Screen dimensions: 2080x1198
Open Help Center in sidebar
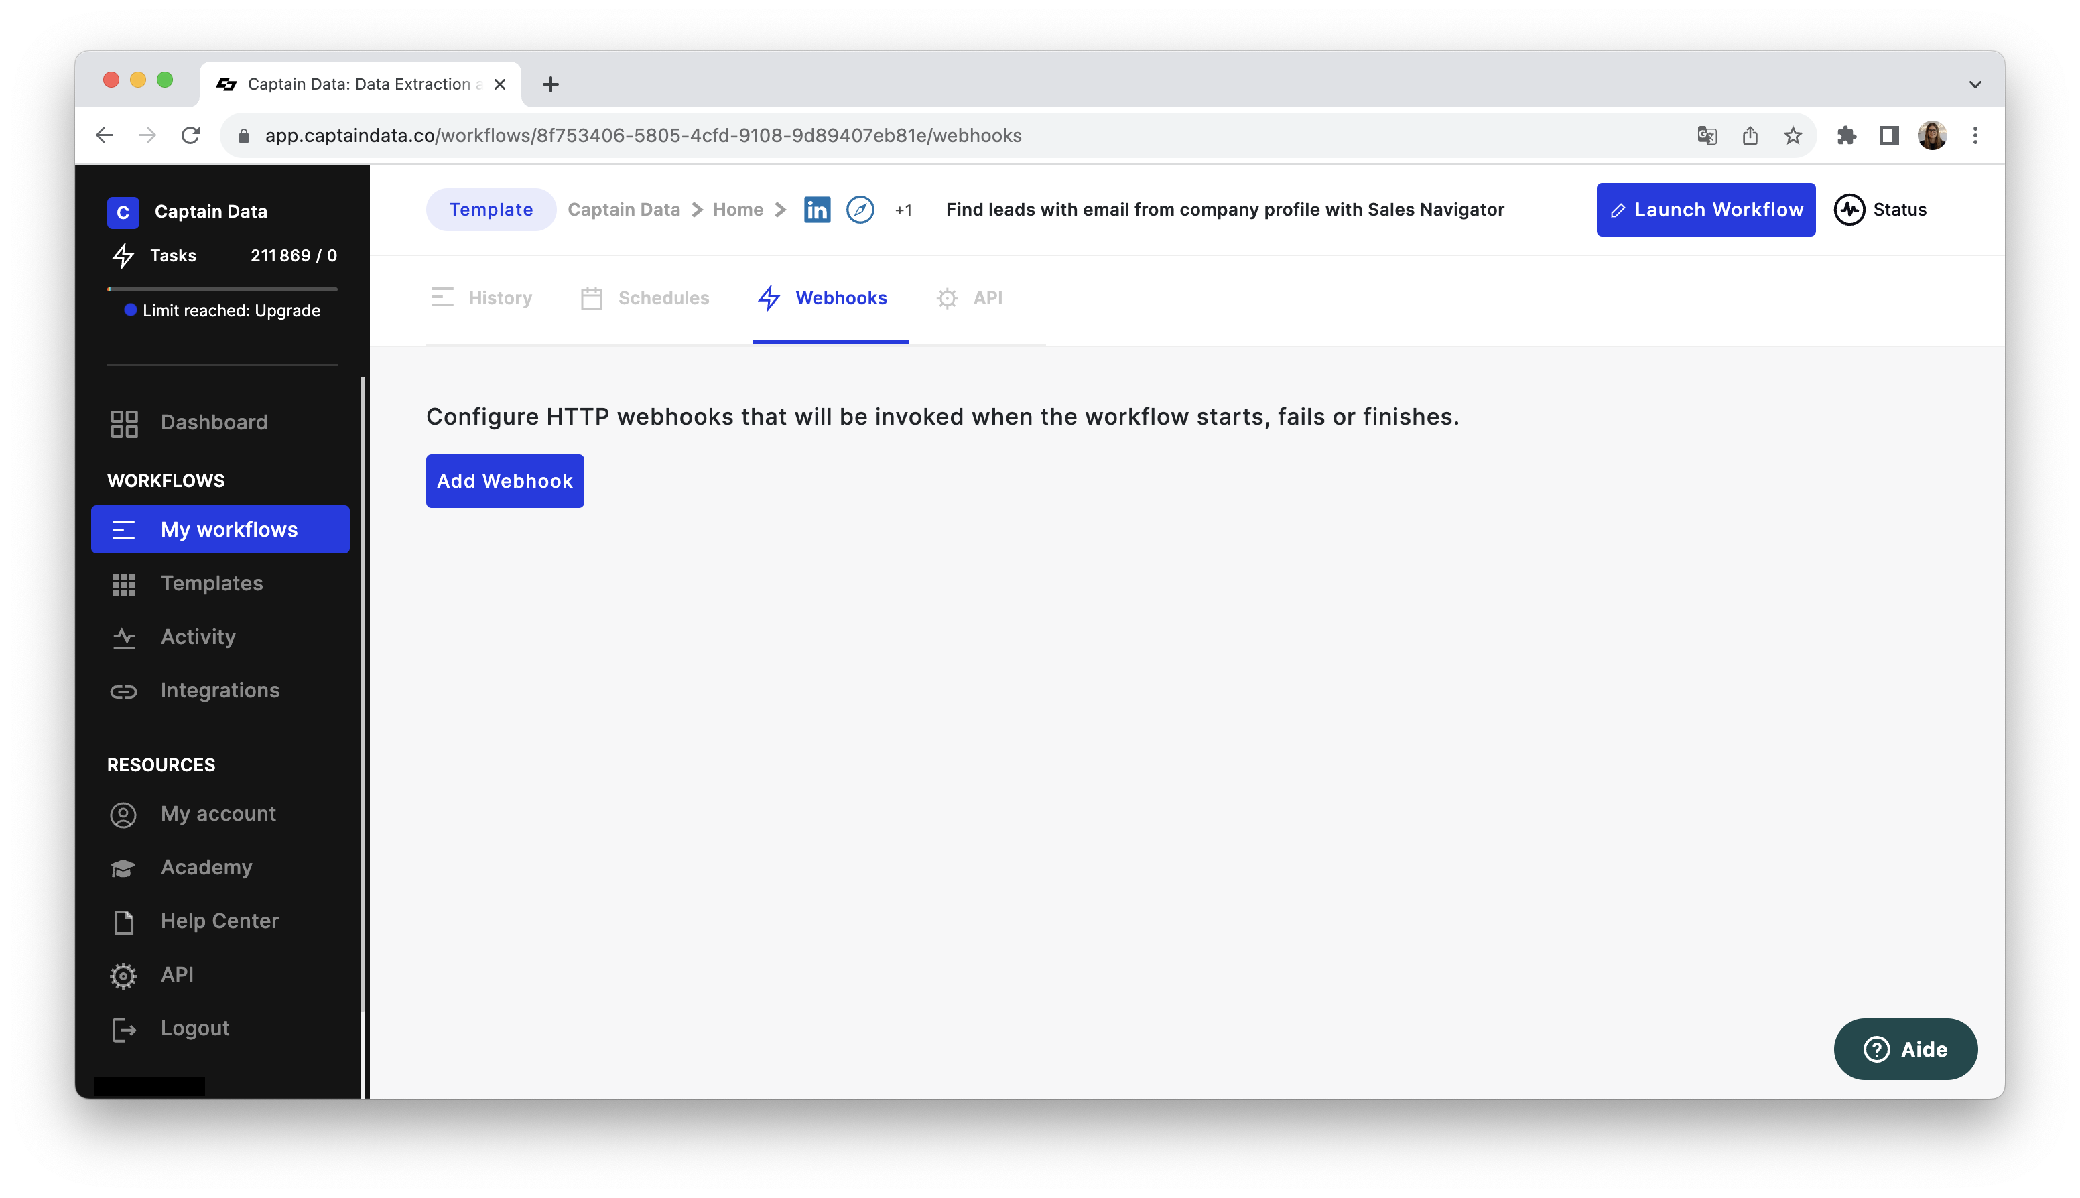click(220, 921)
